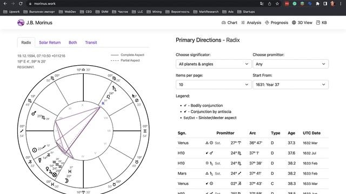
Task: Click the Sun glyph in the chart
Action: 35,150
